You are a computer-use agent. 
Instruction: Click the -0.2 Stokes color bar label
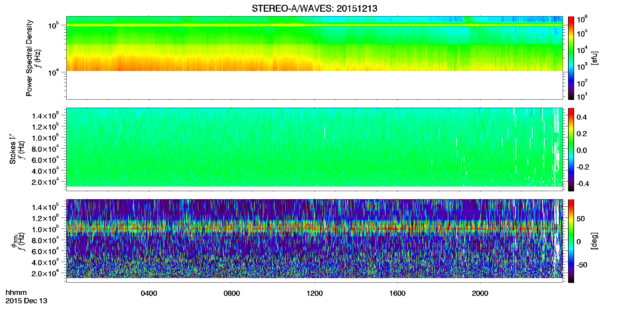pos(583,167)
